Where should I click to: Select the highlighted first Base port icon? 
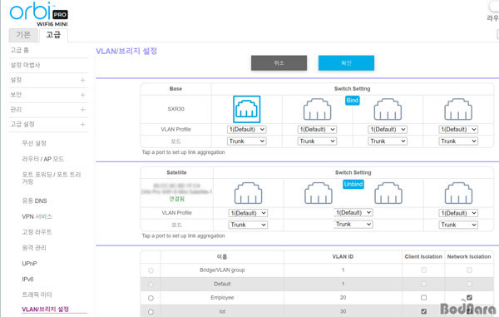[x=247, y=109]
